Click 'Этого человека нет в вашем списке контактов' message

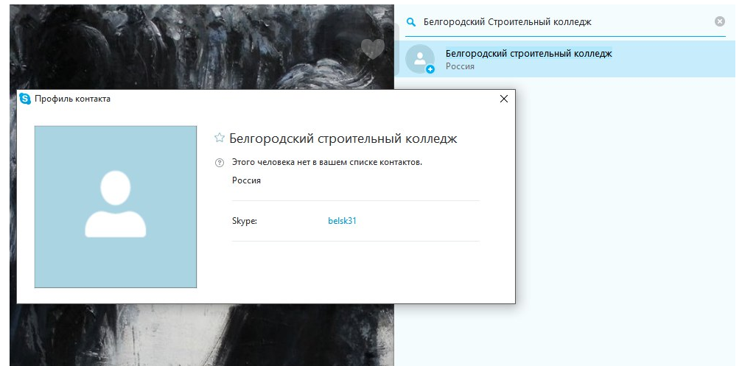point(326,162)
